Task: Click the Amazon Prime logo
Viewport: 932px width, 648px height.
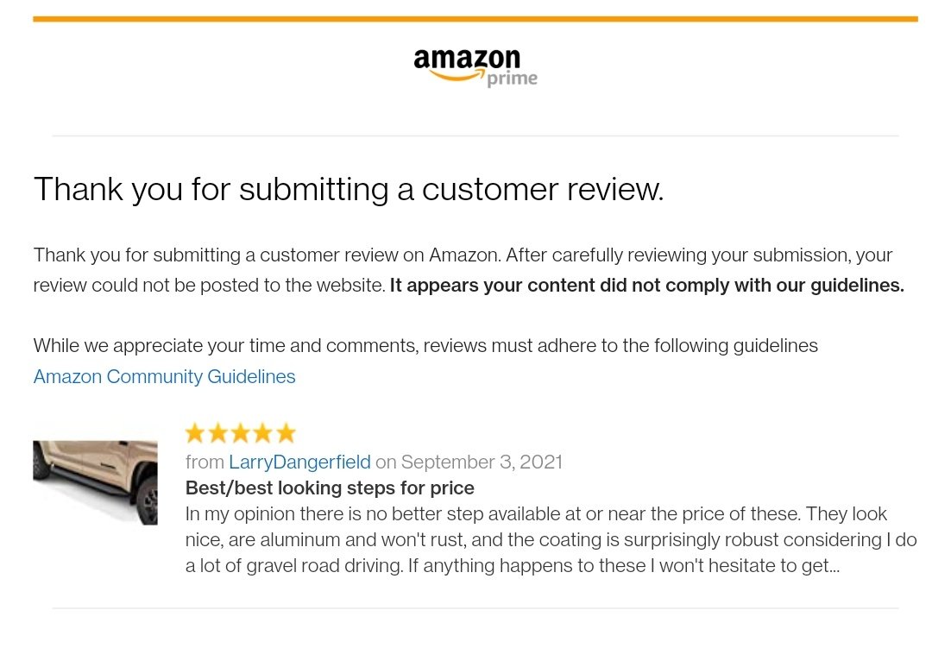Action: point(475,67)
